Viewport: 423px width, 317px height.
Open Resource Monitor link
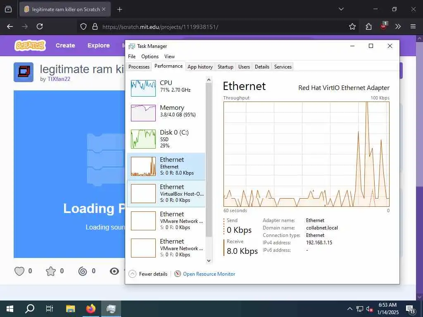pyautogui.click(x=209, y=274)
